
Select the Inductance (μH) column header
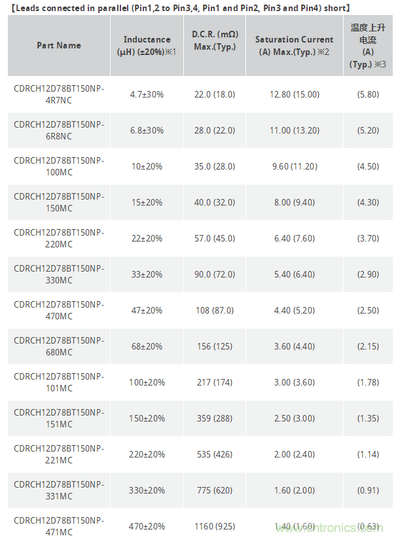point(147,45)
